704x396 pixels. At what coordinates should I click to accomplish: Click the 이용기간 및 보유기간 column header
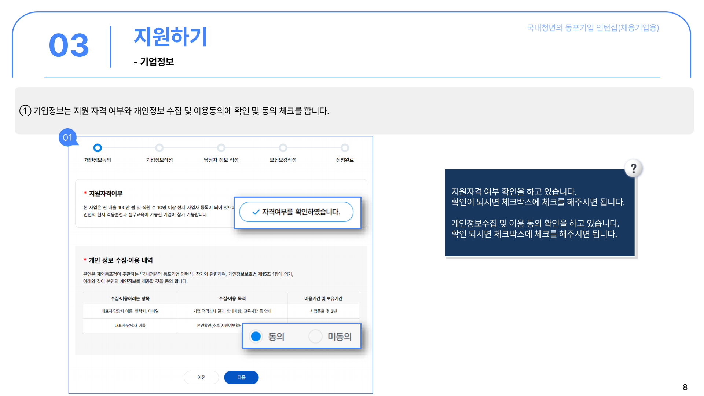click(323, 298)
